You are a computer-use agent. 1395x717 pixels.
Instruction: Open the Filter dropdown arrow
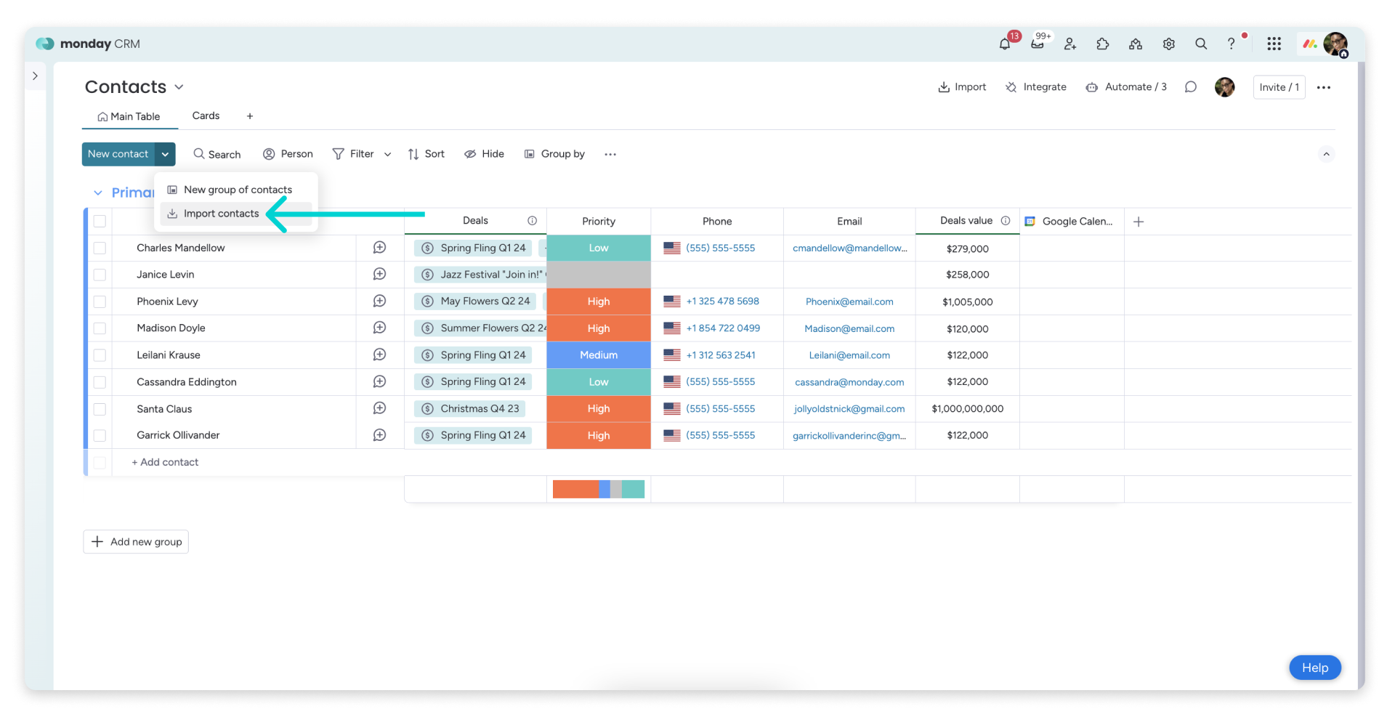tap(387, 154)
